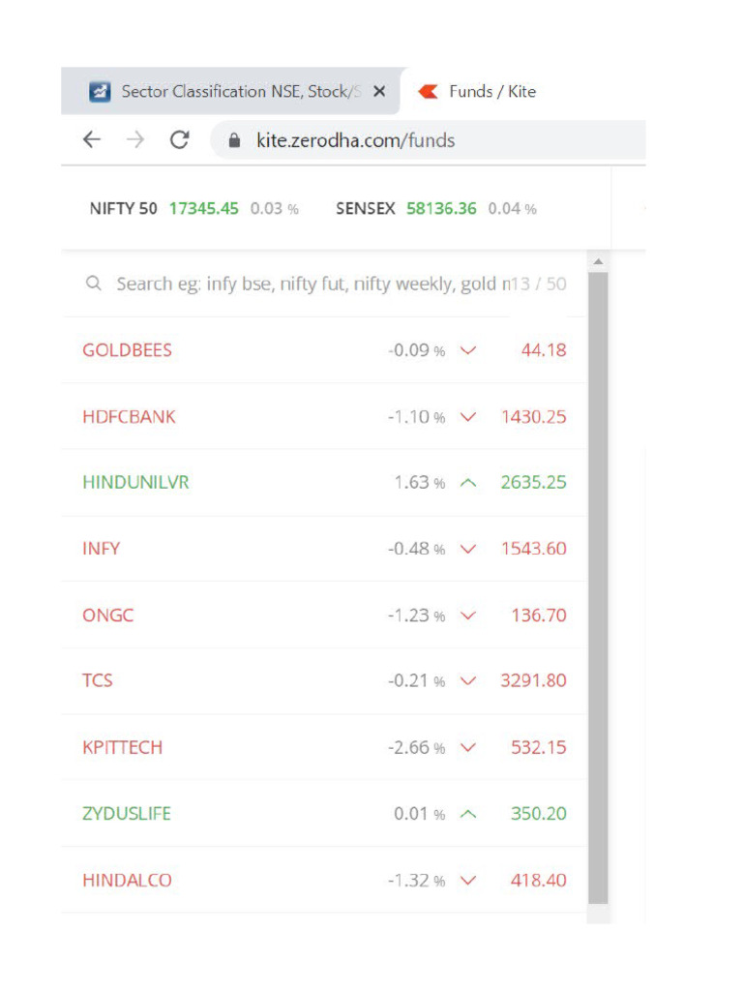743x991 pixels.
Task: Click the scrollbar up arrow
Action: (598, 262)
